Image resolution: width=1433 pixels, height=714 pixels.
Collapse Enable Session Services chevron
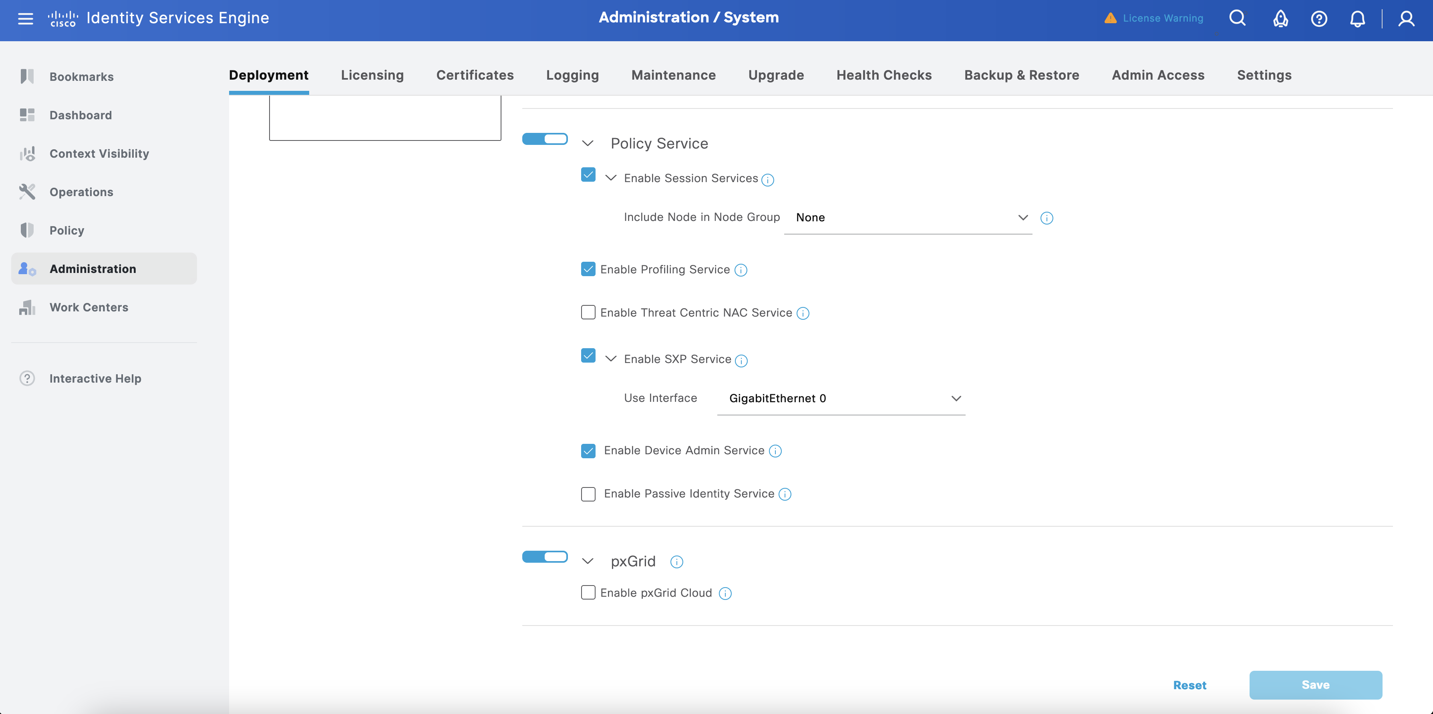click(x=611, y=178)
